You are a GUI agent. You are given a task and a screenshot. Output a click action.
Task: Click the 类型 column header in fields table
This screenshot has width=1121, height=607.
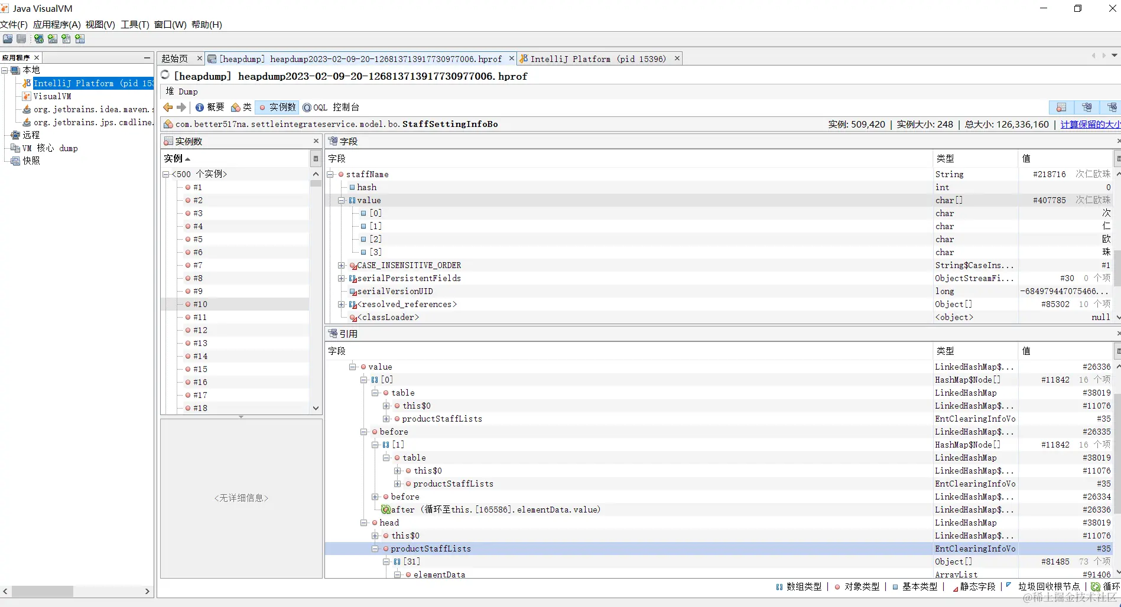(976, 158)
